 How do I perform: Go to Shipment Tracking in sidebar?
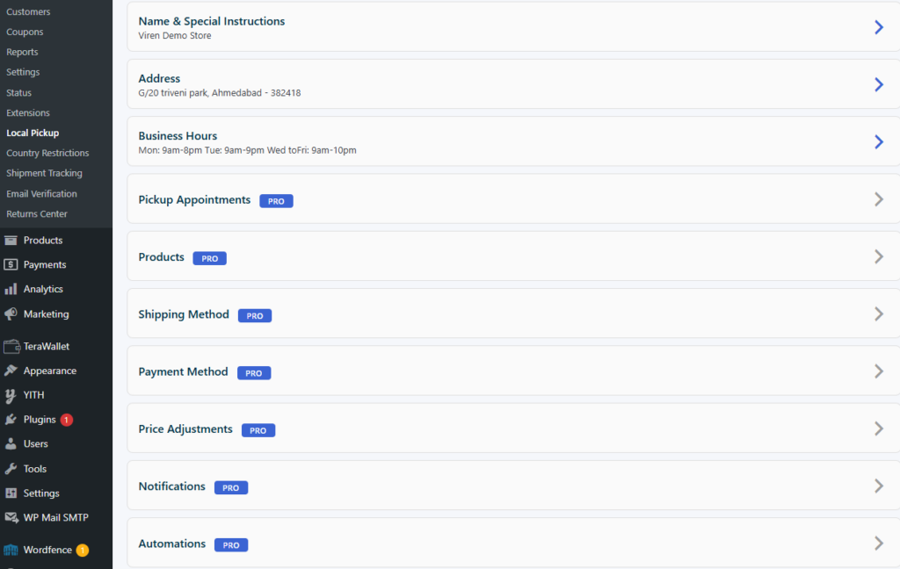[44, 173]
